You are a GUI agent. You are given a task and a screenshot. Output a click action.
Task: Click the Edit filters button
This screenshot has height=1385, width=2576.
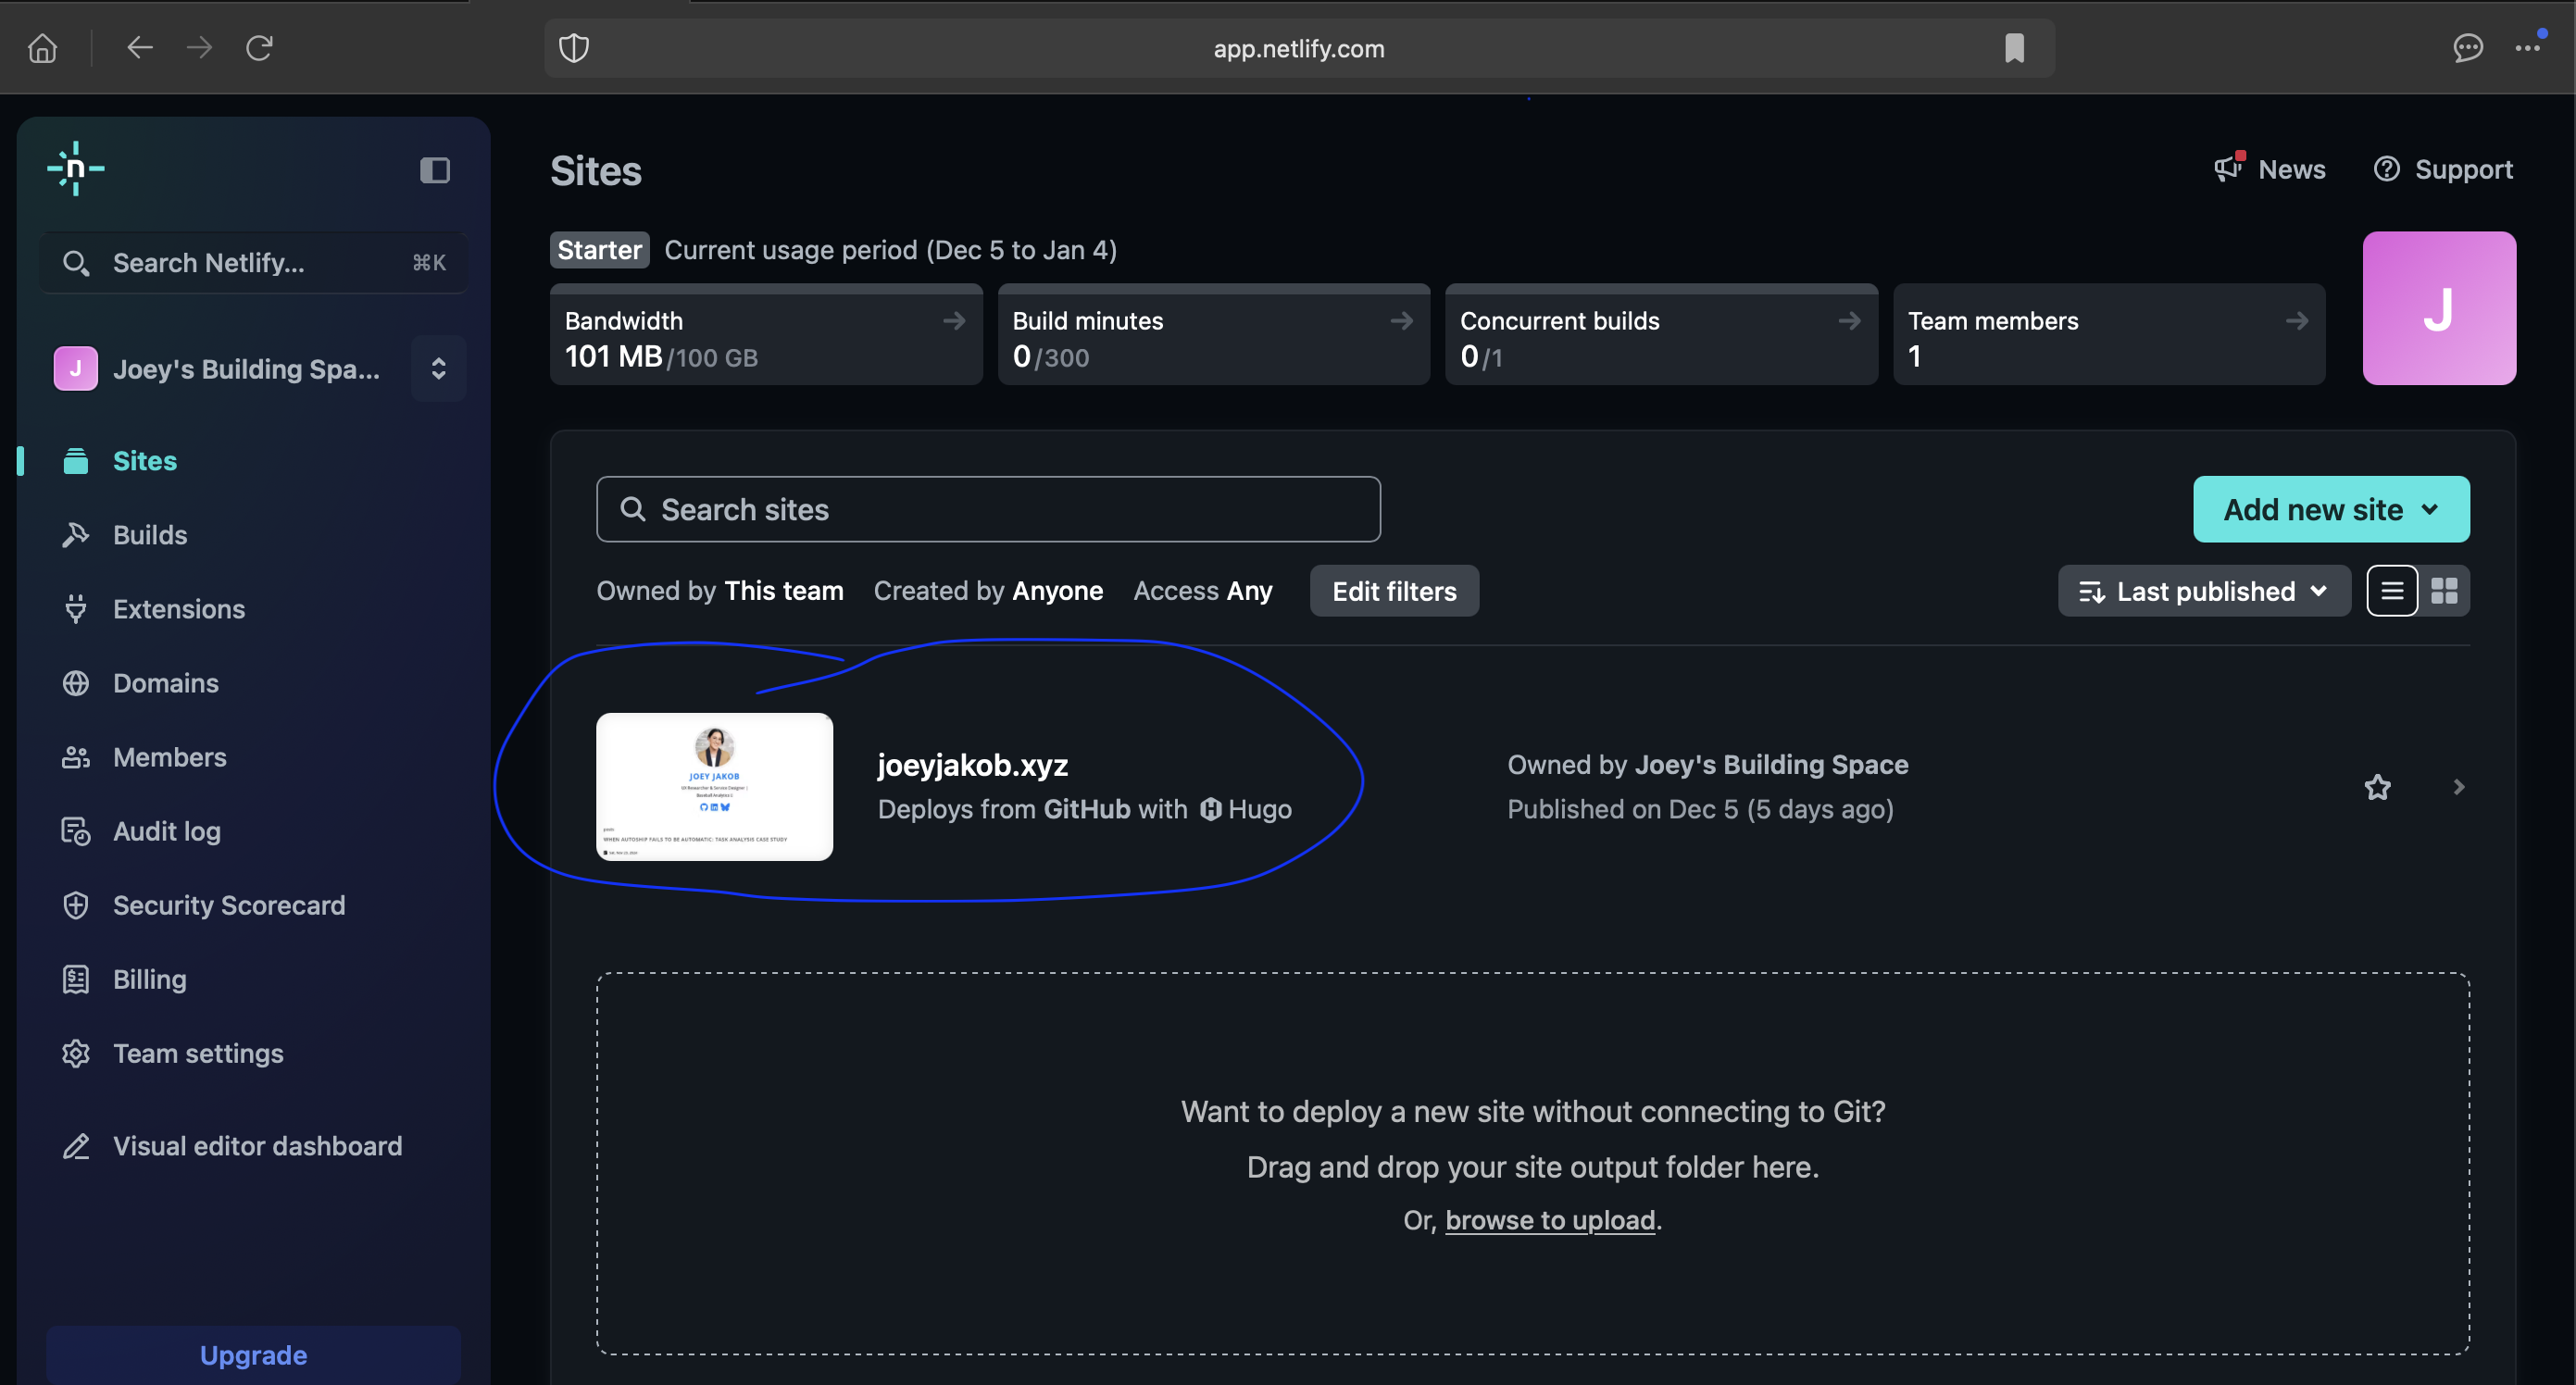(x=1393, y=591)
